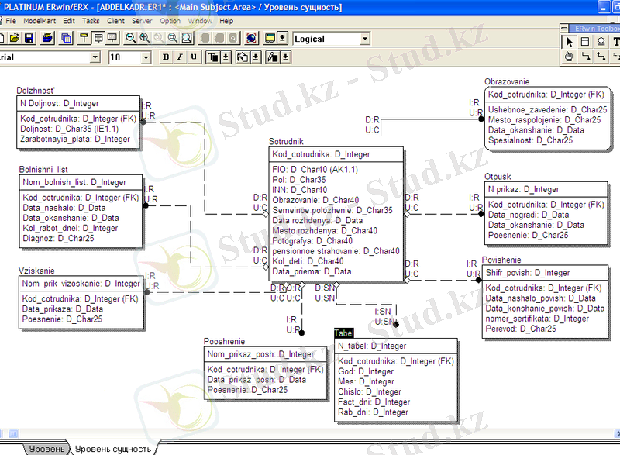Screen dimensions: 620x455
Task: Open the Logical model type dropdown
Action: pyautogui.click(x=365, y=39)
